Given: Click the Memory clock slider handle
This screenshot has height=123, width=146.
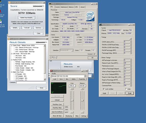Looking at the screenshot, I should (x=82, y=101).
